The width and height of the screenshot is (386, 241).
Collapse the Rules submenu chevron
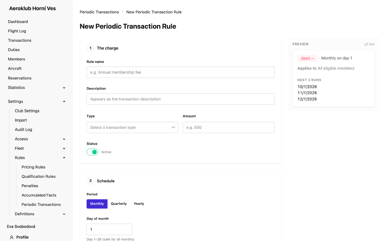click(x=64, y=158)
